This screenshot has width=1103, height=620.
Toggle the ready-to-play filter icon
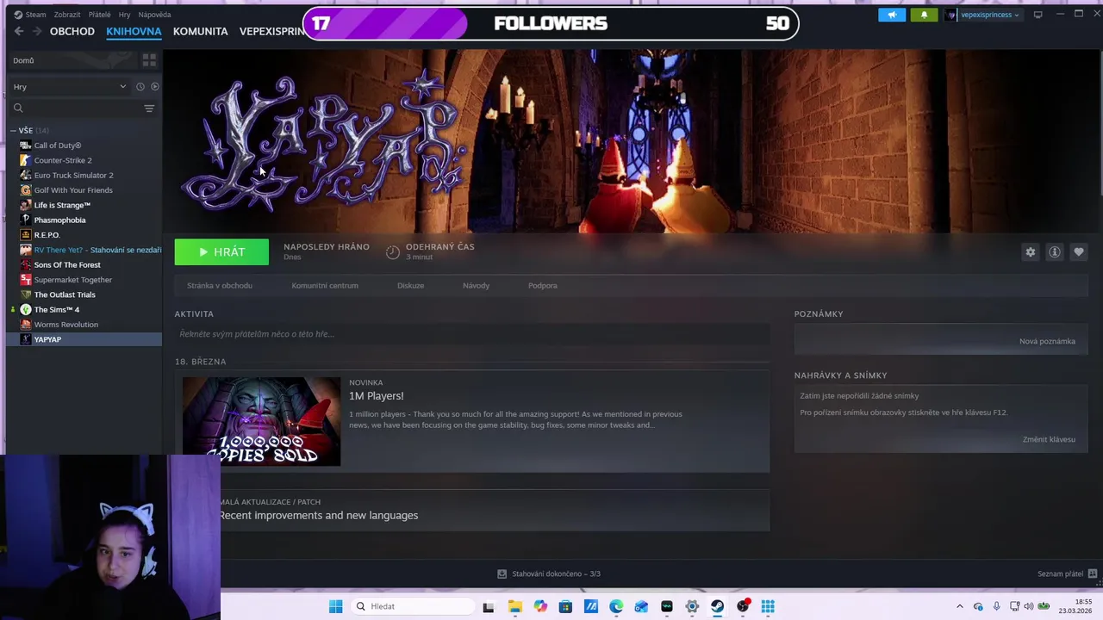coord(155,87)
